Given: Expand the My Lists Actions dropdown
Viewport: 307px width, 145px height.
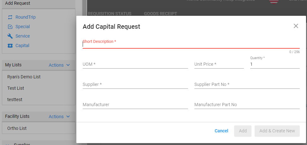Looking at the screenshot, I should (x=59, y=65).
